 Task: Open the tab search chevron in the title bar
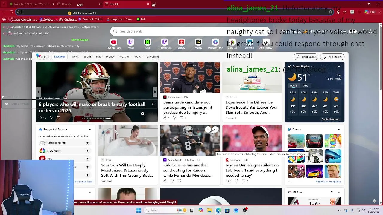pos(4,4)
